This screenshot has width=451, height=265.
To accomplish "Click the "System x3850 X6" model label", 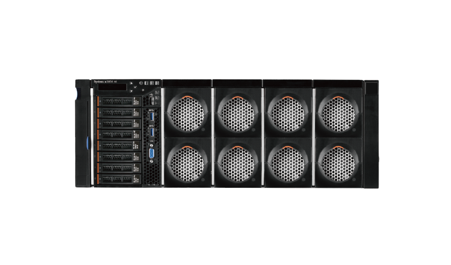I will (105, 82).
